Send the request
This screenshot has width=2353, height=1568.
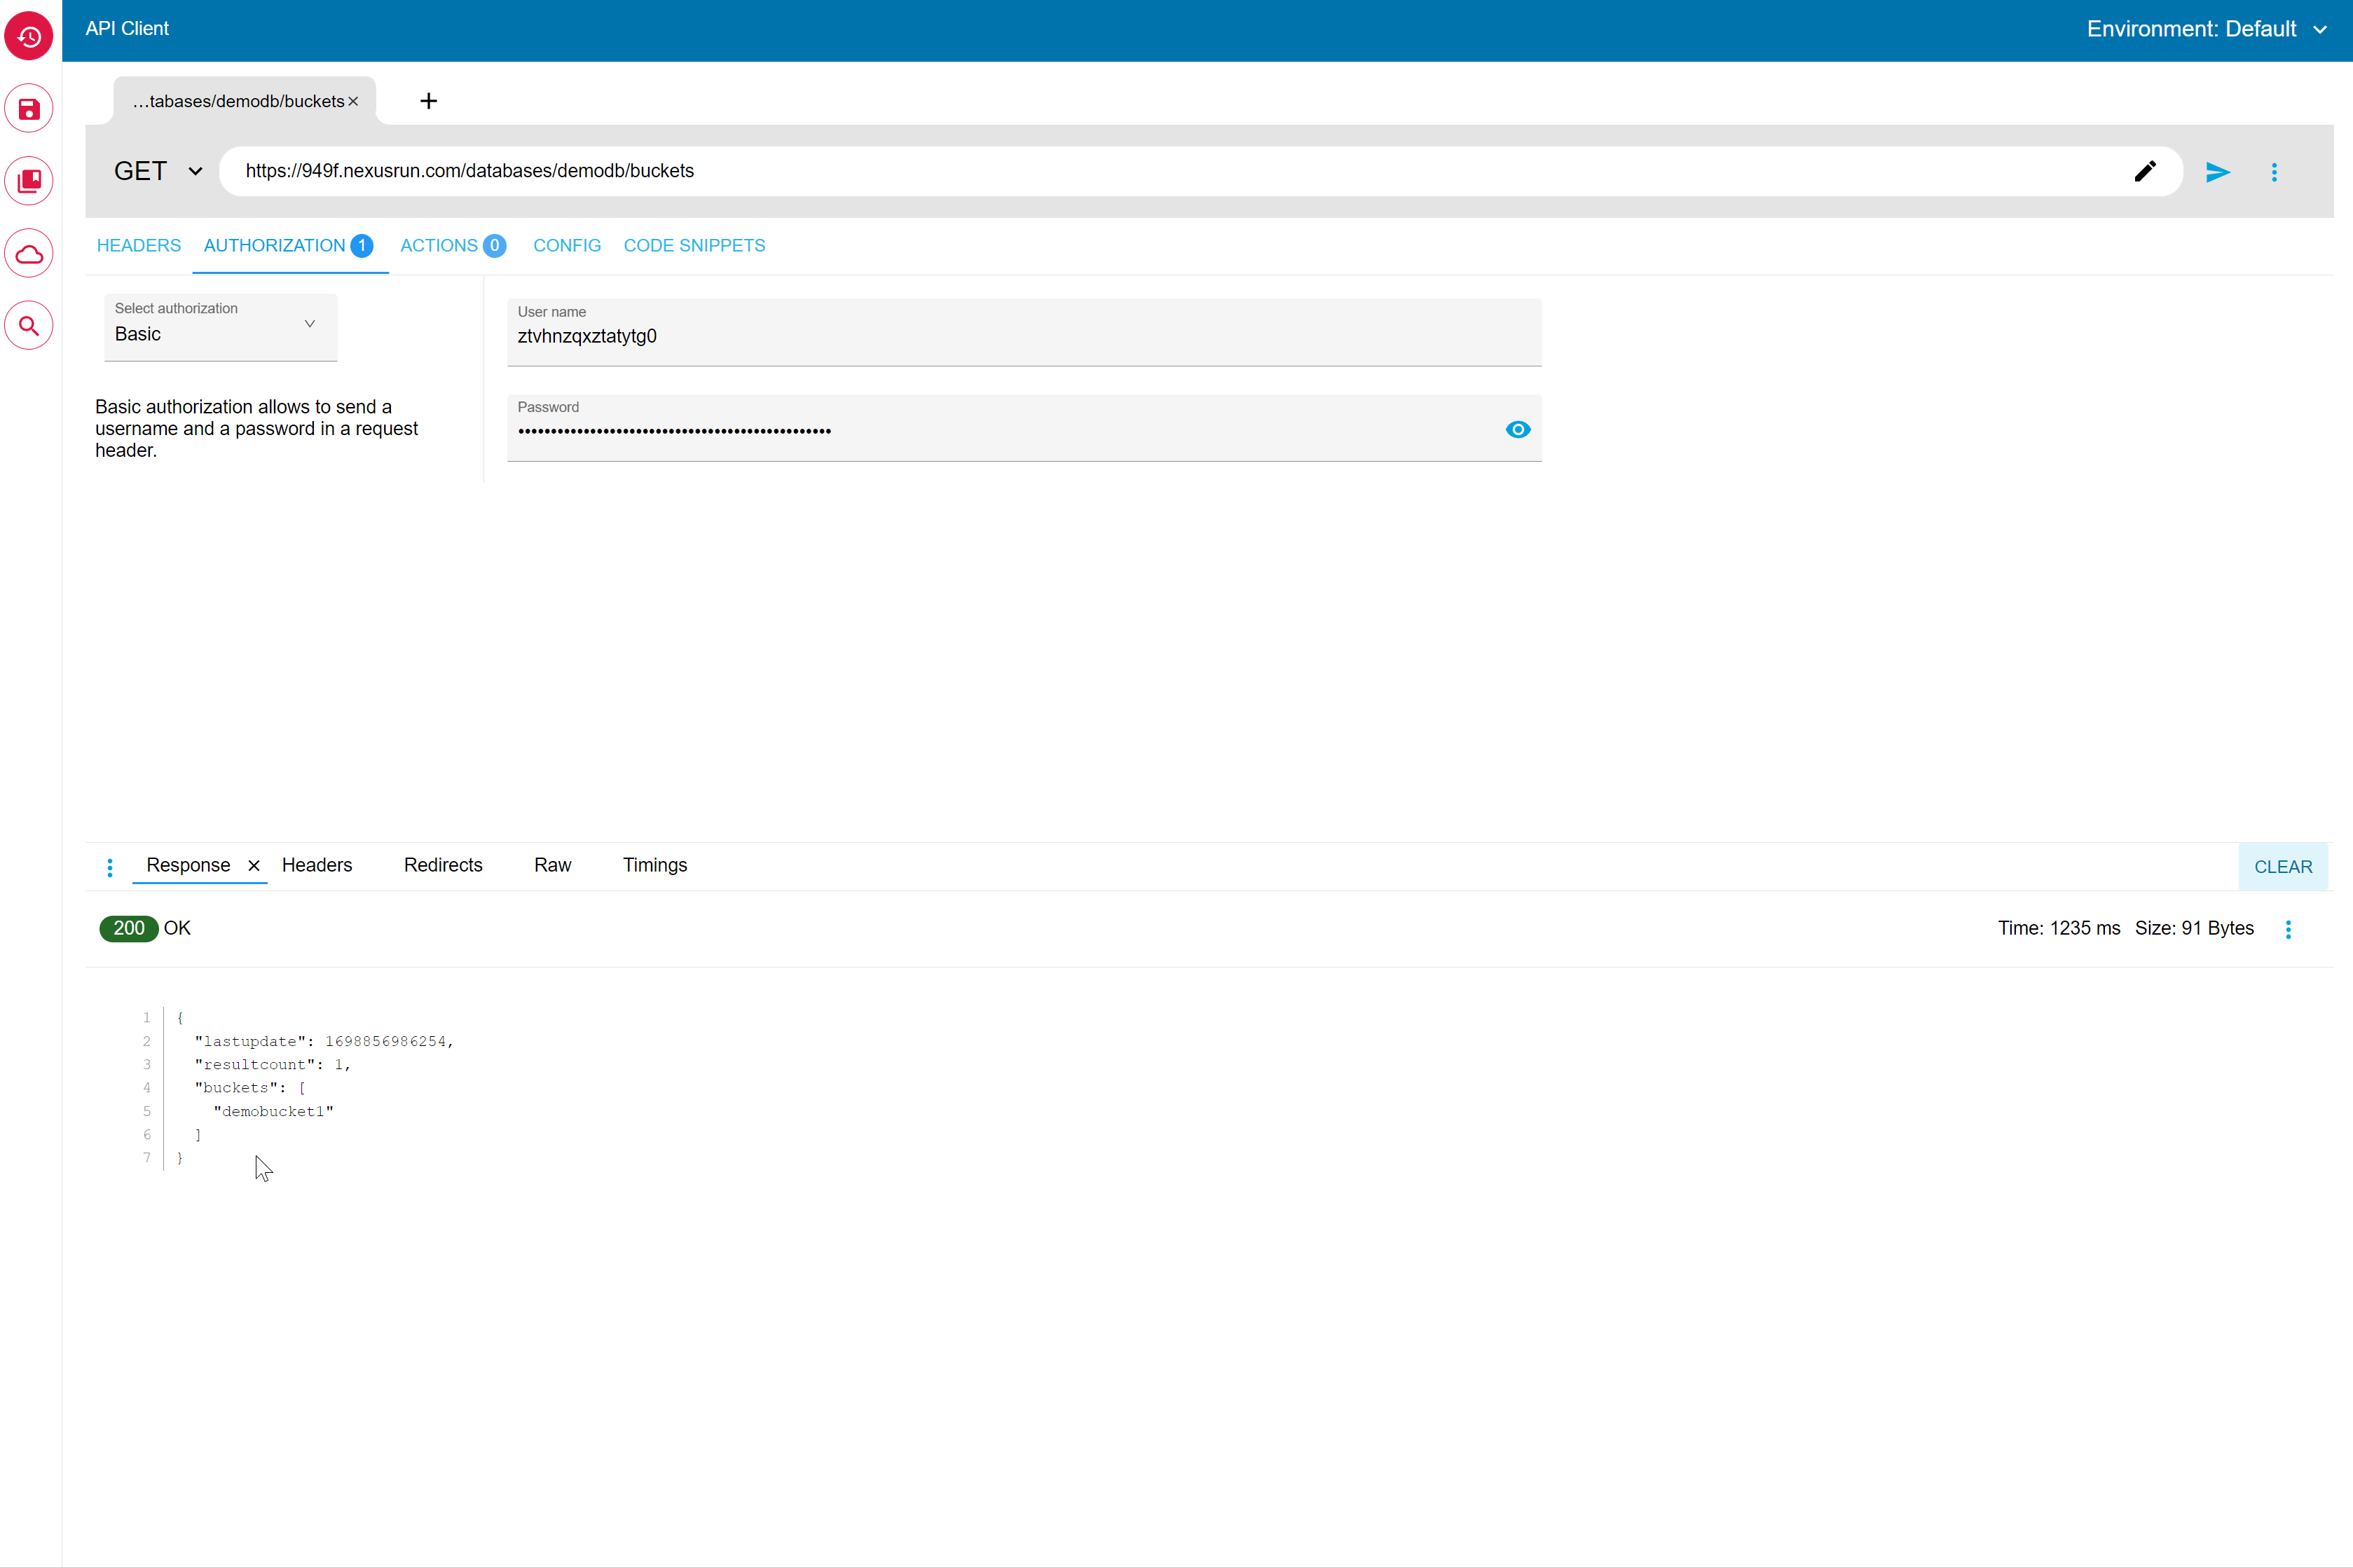[x=2217, y=172]
